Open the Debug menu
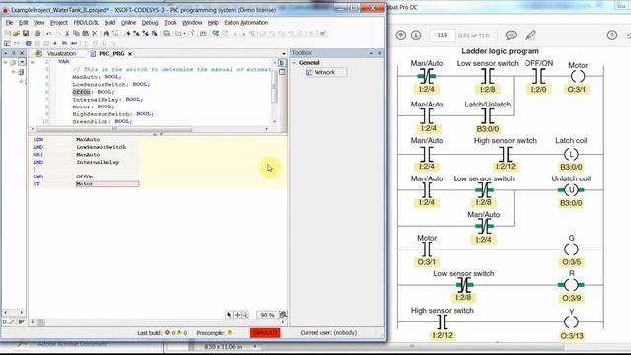Image resolution: width=631 pixels, height=355 pixels. click(x=150, y=22)
